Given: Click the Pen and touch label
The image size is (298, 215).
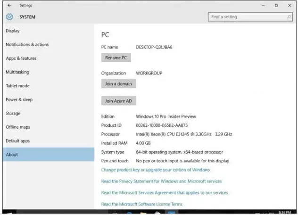Looking at the screenshot, I should tap(115, 161).
